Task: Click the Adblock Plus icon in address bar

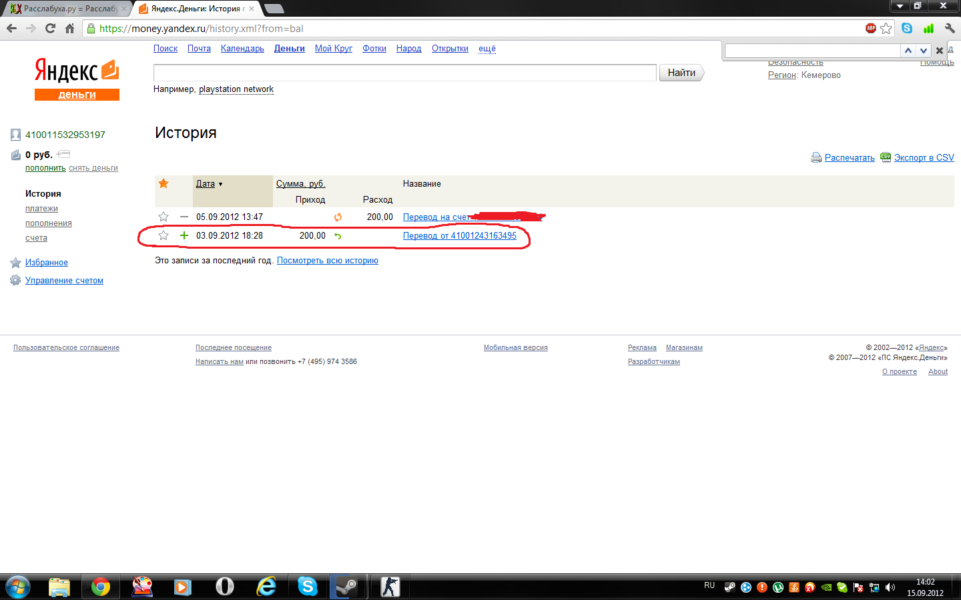Action: click(870, 28)
